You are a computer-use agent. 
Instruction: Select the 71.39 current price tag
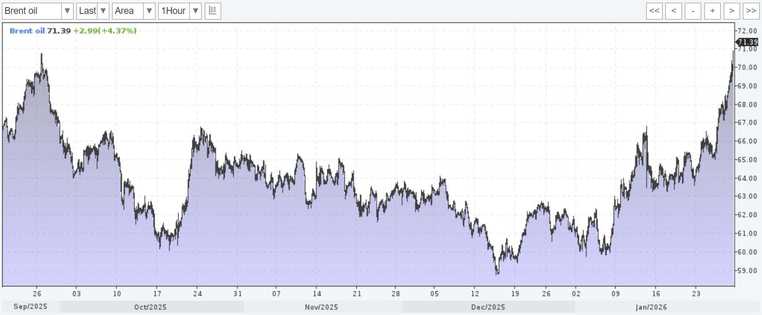tap(747, 42)
